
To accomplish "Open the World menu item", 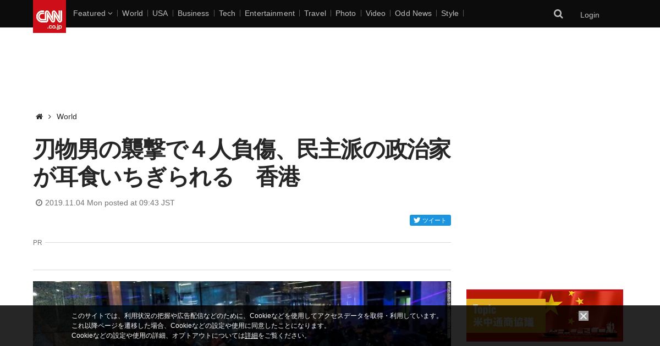I will pyautogui.click(x=133, y=13).
